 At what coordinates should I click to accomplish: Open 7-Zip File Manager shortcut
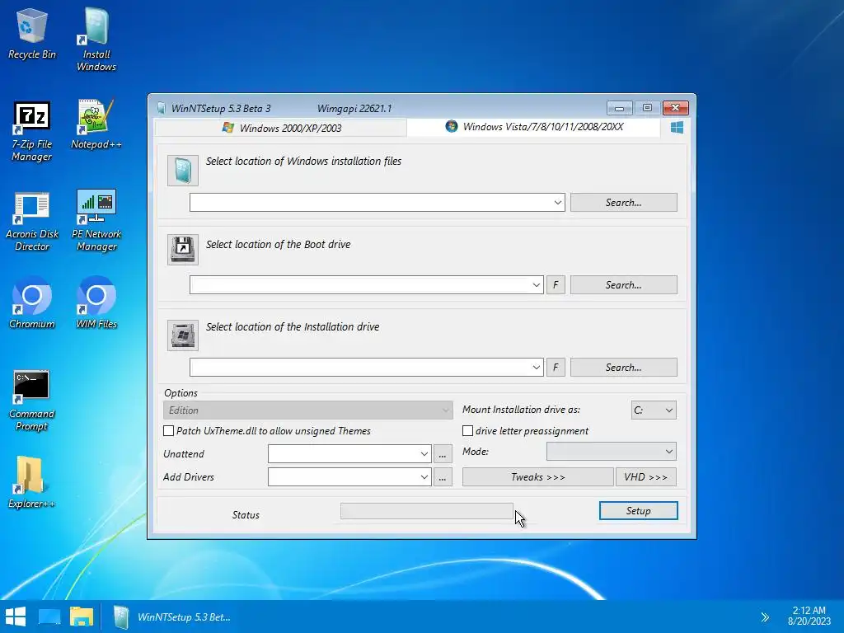[32, 131]
